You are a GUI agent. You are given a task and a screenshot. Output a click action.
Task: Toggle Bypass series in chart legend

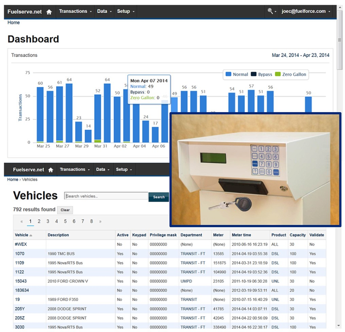click(x=261, y=75)
